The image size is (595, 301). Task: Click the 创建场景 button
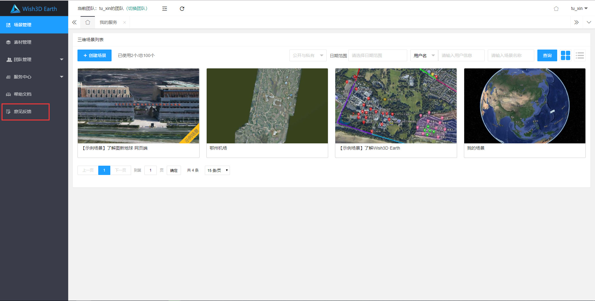(95, 55)
